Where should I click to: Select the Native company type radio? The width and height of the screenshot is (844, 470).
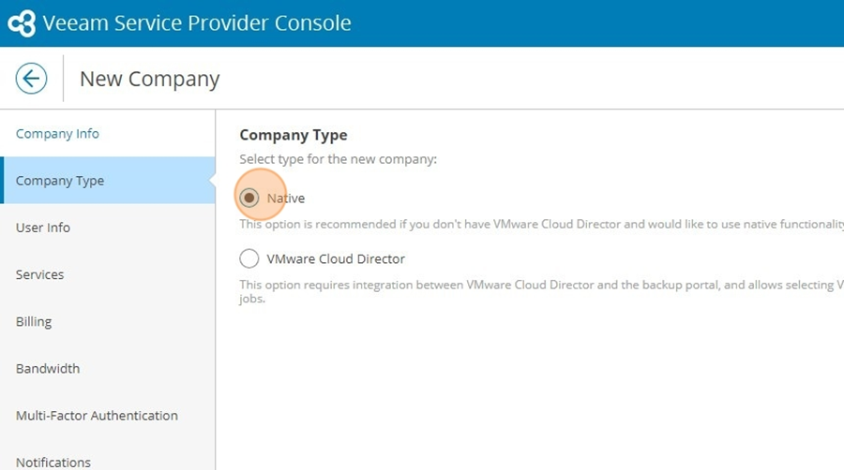coord(249,198)
